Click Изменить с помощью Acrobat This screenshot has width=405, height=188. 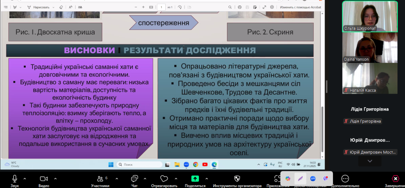pos(301,7)
